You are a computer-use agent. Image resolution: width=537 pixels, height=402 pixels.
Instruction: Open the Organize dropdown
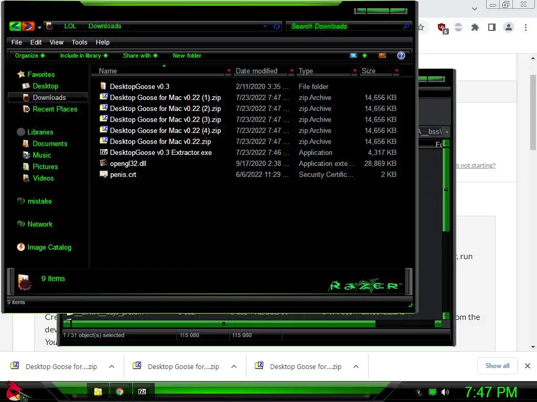[x=30, y=55]
